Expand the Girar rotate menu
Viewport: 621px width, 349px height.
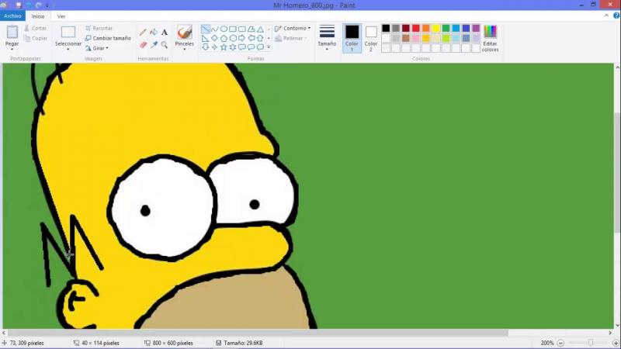point(97,48)
